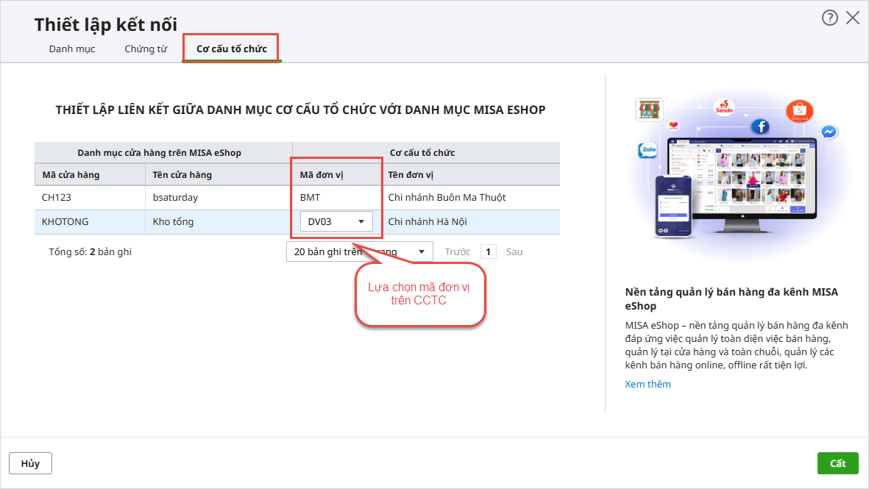Click the storefront shop icon
The image size is (869, 489).
(649, 110)
